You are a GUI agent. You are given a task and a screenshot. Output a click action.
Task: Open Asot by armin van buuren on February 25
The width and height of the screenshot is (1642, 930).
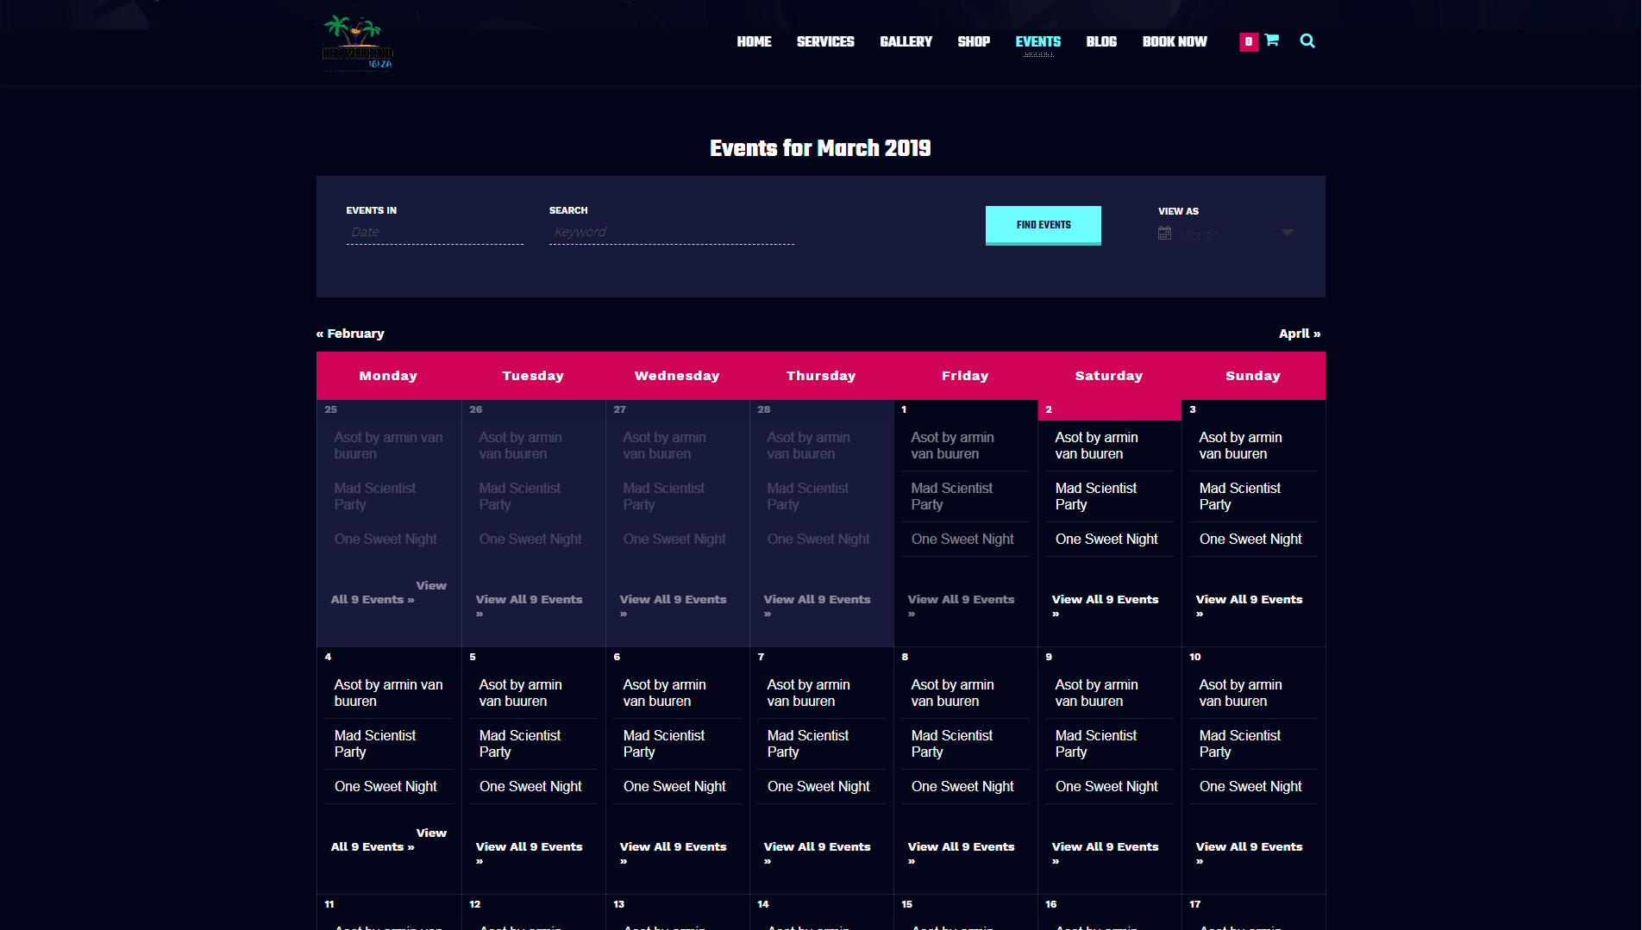tap(389, 446)
